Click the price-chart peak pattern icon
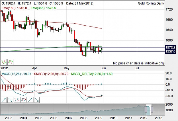Viewport: 178px width, 121px height. [10, 62]
